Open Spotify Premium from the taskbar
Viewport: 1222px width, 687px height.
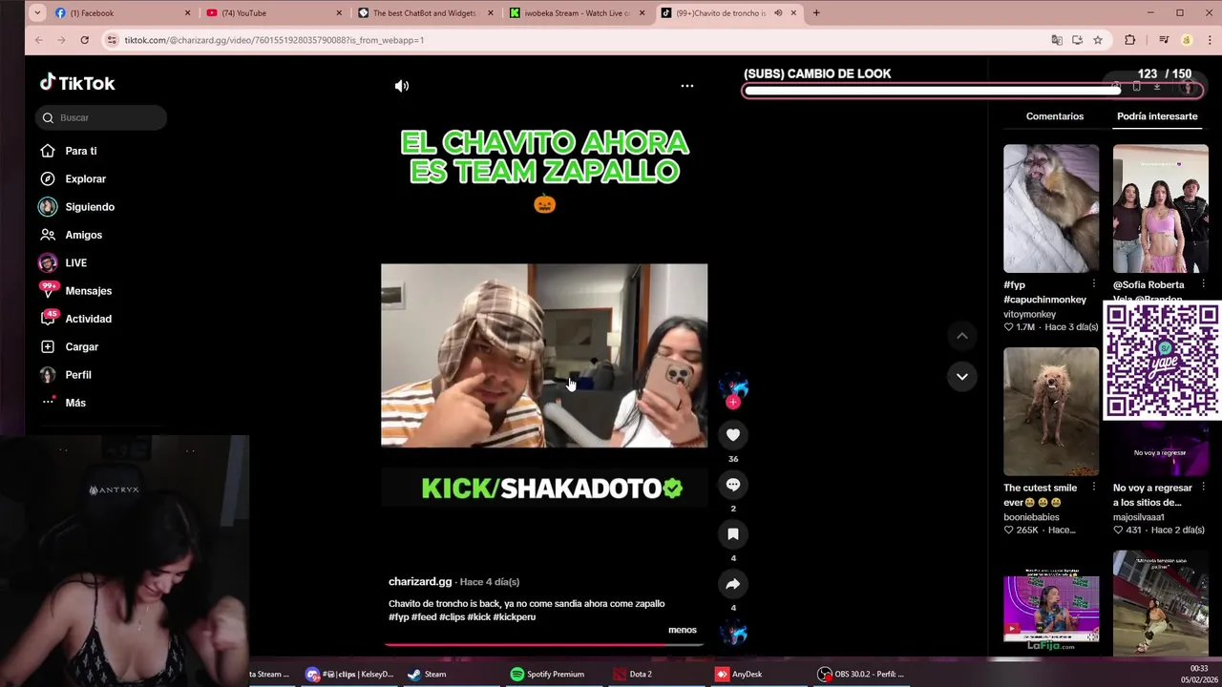click(x=548, y=674)
